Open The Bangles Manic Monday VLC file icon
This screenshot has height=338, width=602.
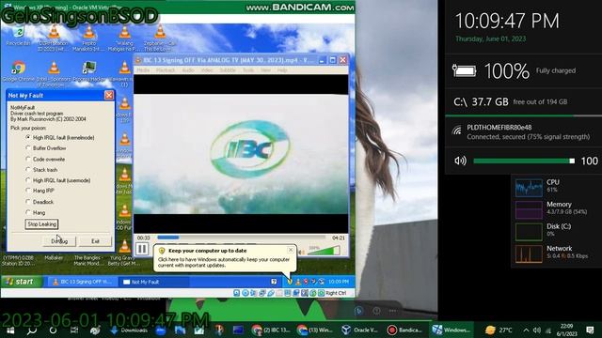click(x=87, y=261)
